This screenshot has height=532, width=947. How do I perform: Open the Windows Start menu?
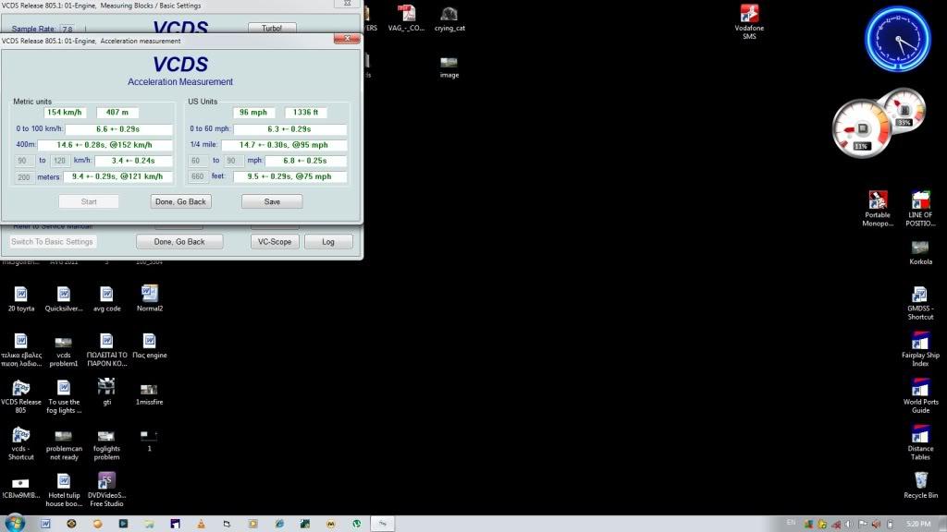(15, 523)
